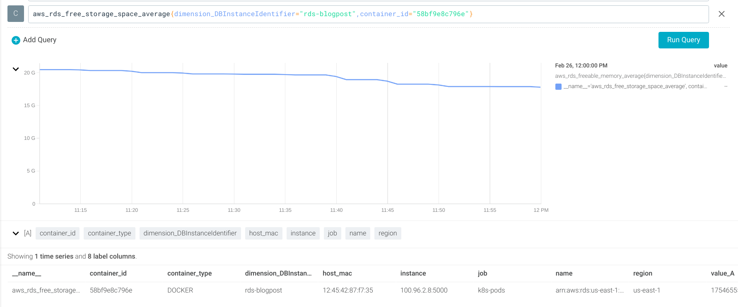The image size is (738, 307).
Task: Sort by the instance column header
Action: 413,273
